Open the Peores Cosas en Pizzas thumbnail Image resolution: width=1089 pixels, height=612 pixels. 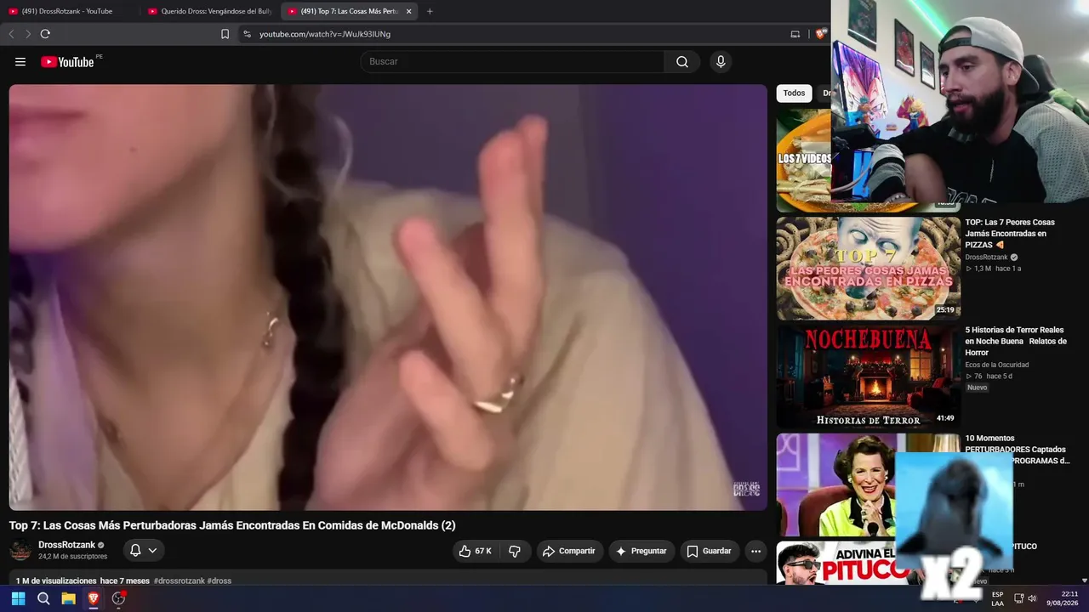(869, 269)
